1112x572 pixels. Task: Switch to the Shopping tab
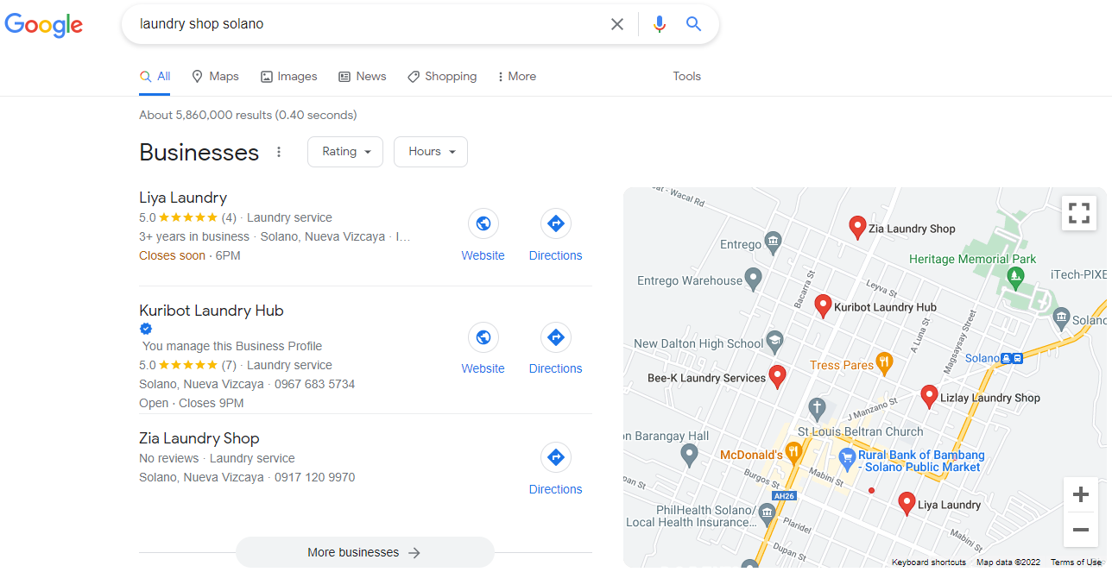click(442, 77)
